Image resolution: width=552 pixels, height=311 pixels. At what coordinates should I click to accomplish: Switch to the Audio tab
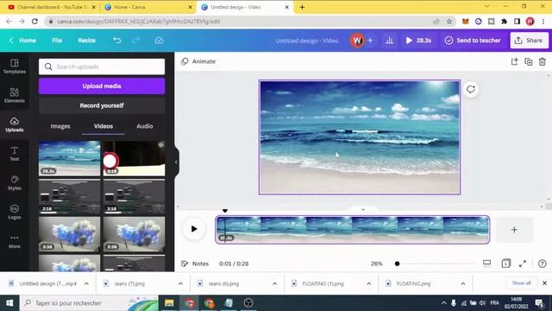point(145,126)
